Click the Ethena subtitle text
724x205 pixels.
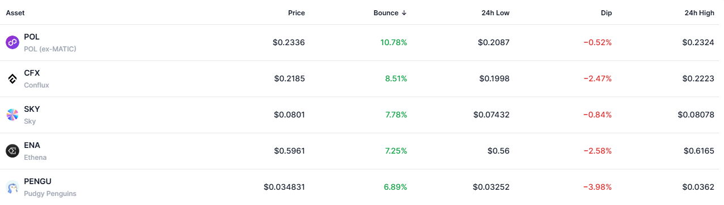35,158
